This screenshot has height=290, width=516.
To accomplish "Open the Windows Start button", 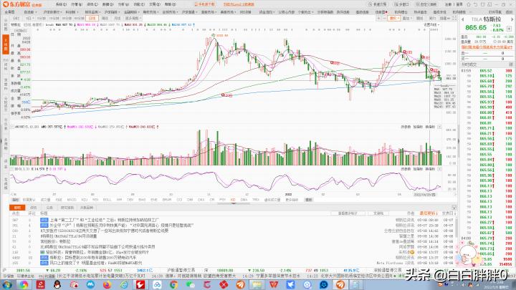I will click(x=6, y=285).
